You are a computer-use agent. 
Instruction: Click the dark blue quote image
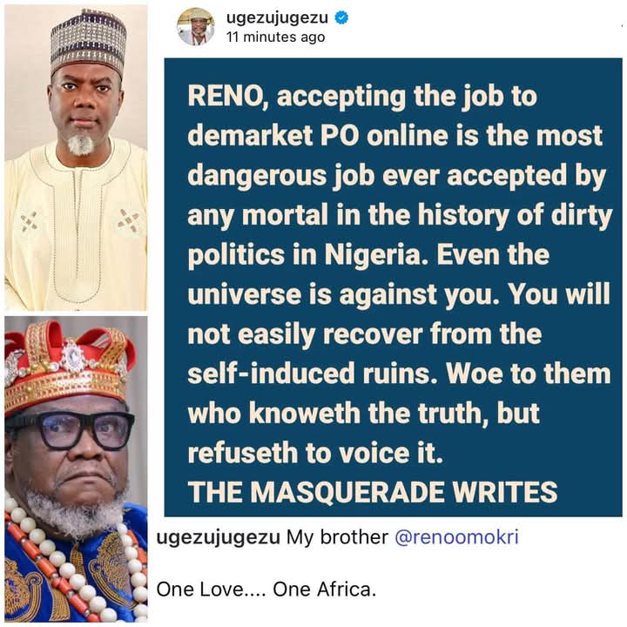tap(393, 287)
